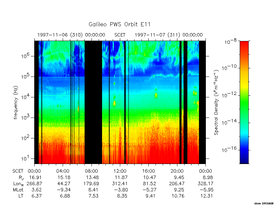Click the LT value 9.41
The width and height of the screenshot is (274, 205).
151,196
